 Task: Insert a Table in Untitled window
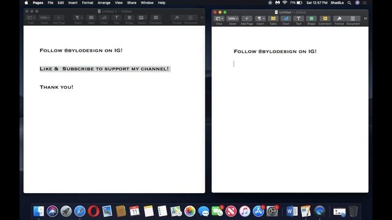(x=273, y=19)
